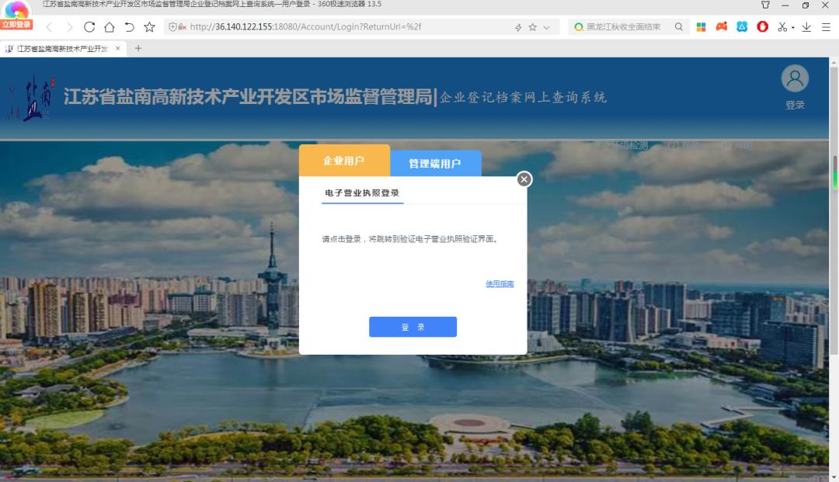Viewport: 839px width, 482px height.
Task: Switch to the 企业用户 tab
Action: point(344,161)
